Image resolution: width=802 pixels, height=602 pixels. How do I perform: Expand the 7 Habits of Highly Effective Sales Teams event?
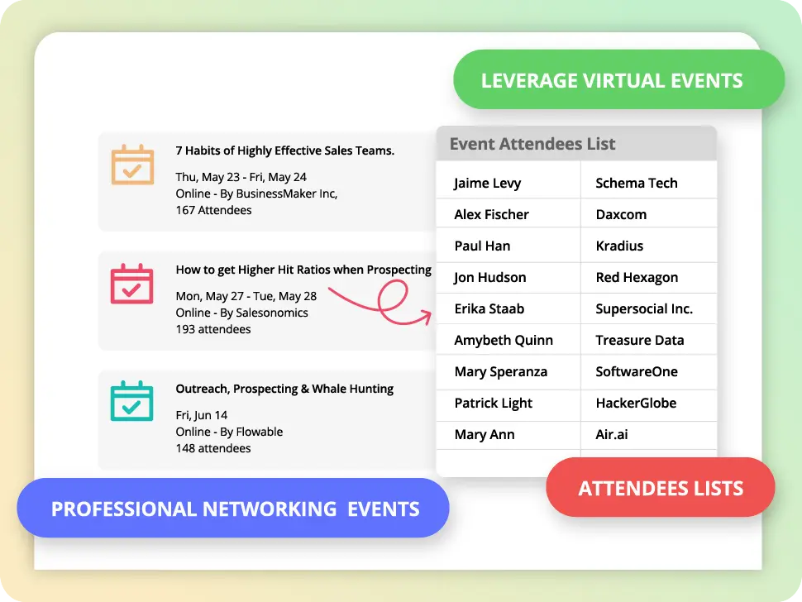click(x=265, y=179)
